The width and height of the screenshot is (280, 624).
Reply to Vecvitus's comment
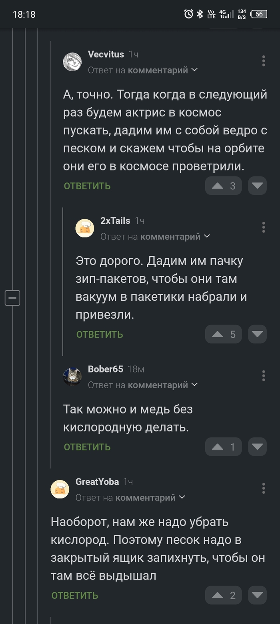pos(87,186)
